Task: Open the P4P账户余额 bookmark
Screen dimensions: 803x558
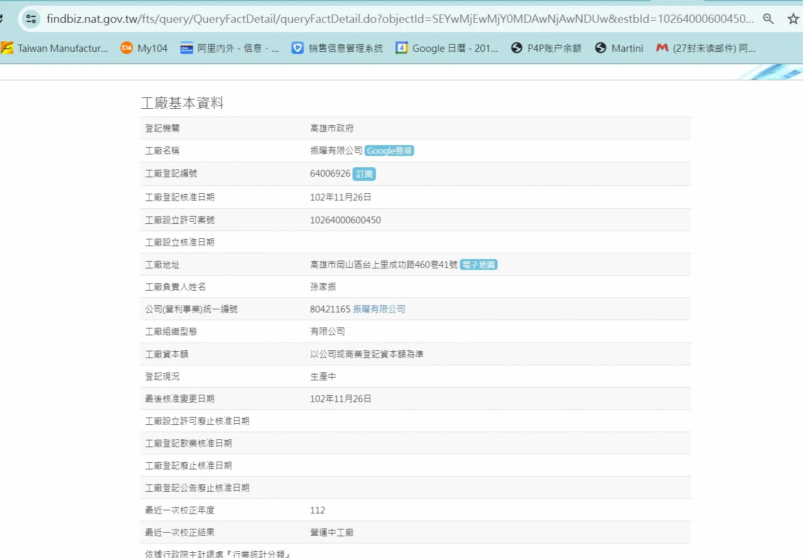Action: 546,48
